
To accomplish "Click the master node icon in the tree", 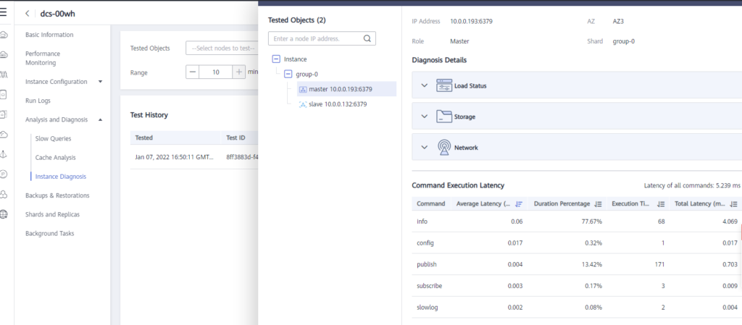I will (x=304, y=89).
